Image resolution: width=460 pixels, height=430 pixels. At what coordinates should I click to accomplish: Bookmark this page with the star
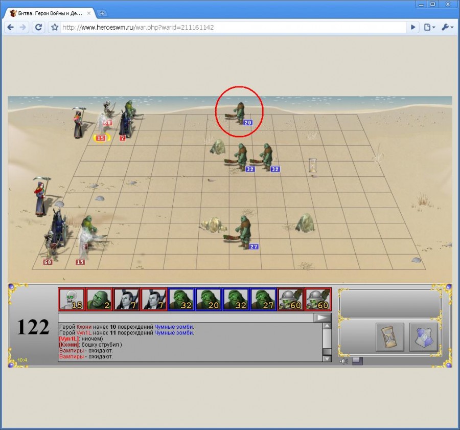point(55,27)
